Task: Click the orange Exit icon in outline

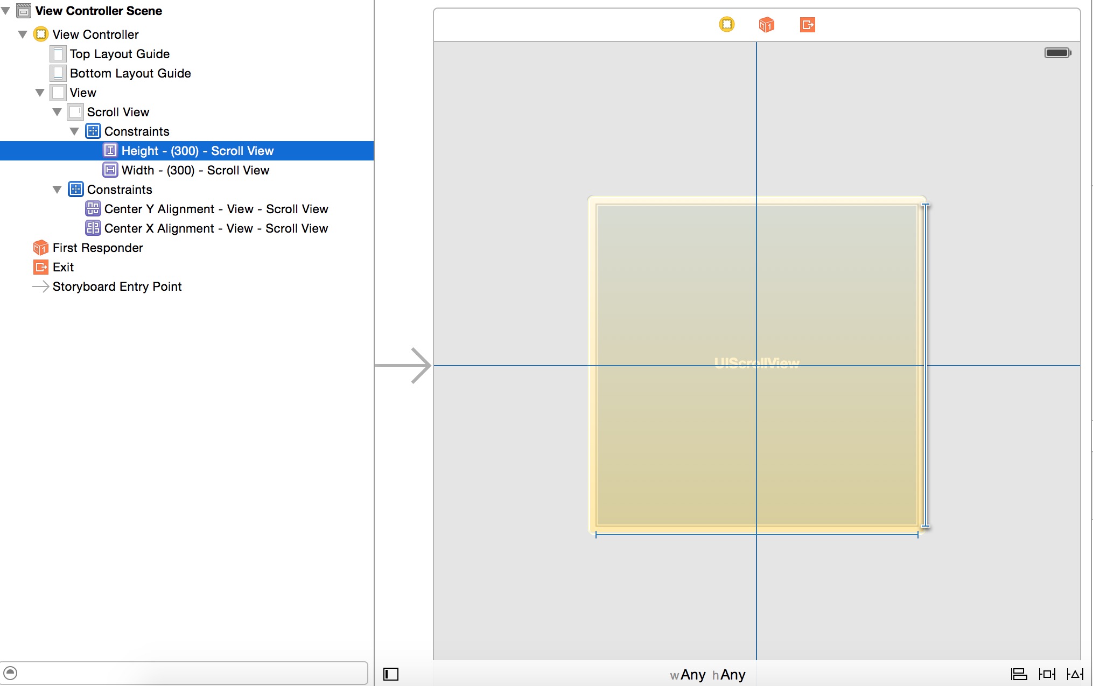Action: (x=41, y=267)
